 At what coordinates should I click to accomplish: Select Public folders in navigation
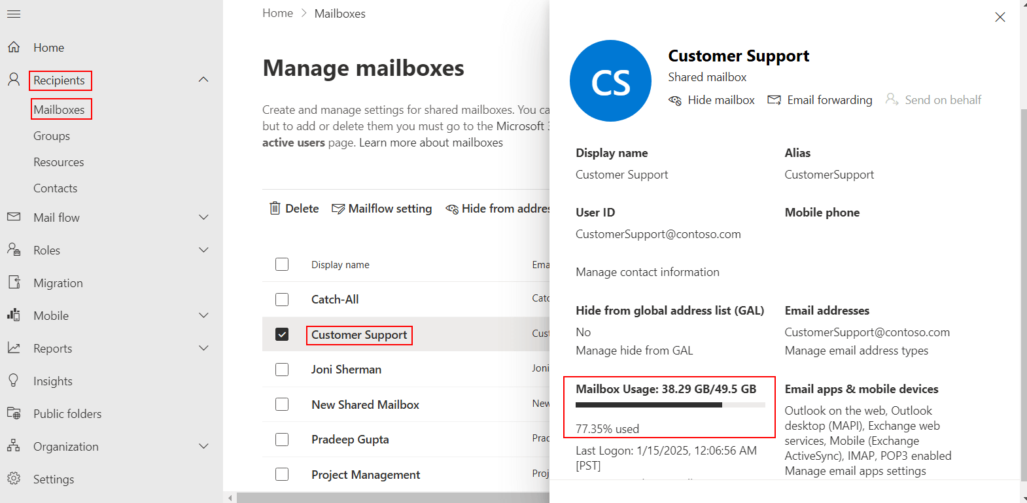[x=67, y=413]
